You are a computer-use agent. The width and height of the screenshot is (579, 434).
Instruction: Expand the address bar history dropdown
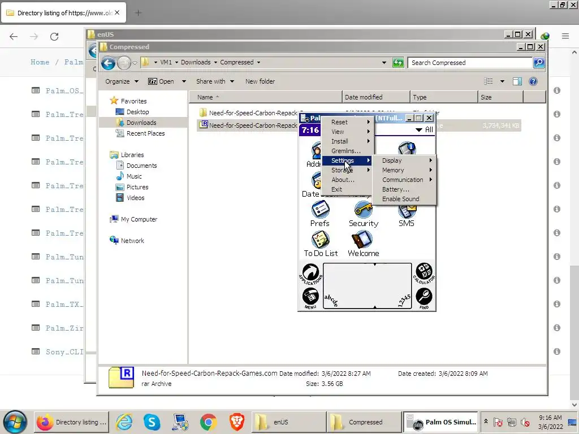click(x=384, y=63)
